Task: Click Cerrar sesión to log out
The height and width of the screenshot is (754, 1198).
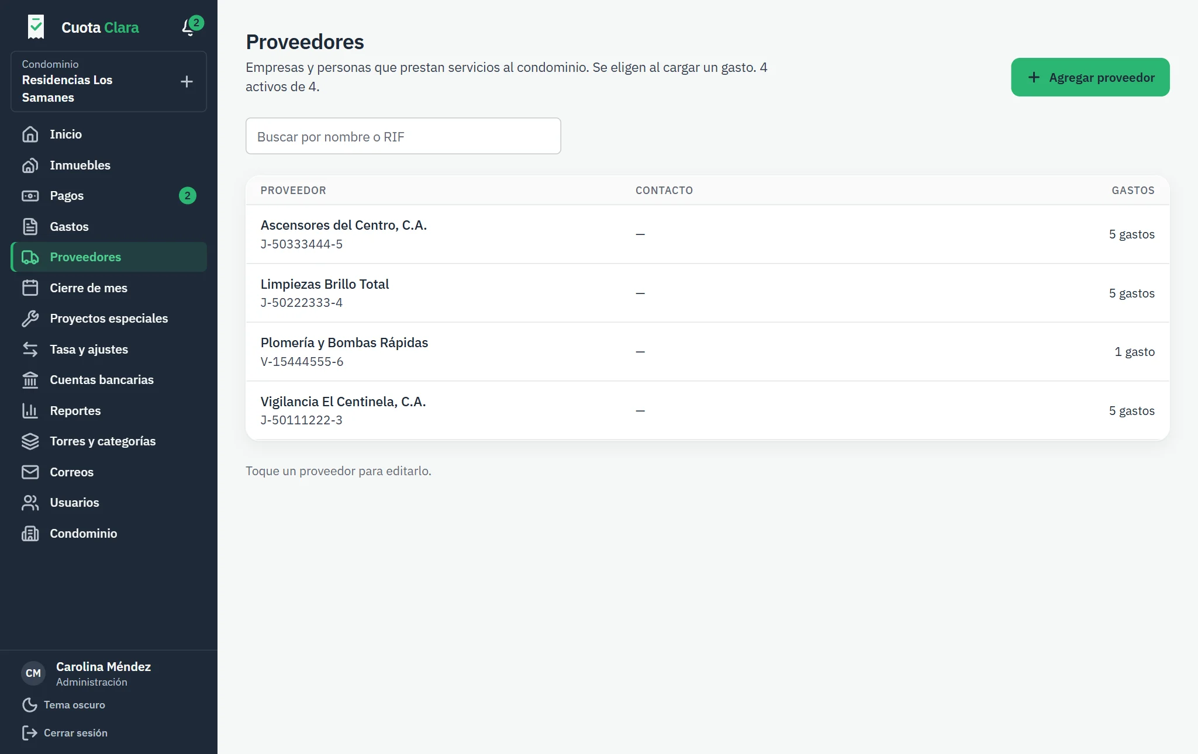Action: [65, 733]
